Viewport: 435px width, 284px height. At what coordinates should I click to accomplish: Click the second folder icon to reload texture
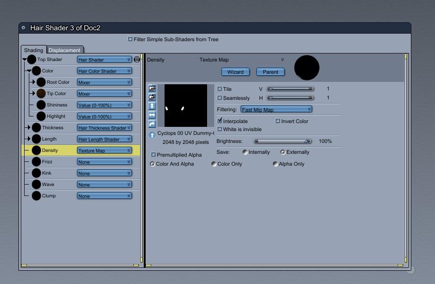click(152, 97)
